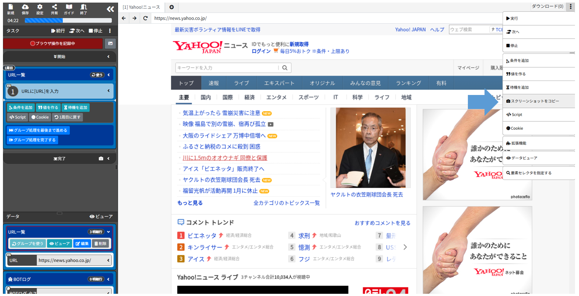
Task: Click 値を作る button in task panel
Action: (x=48, y=108)
